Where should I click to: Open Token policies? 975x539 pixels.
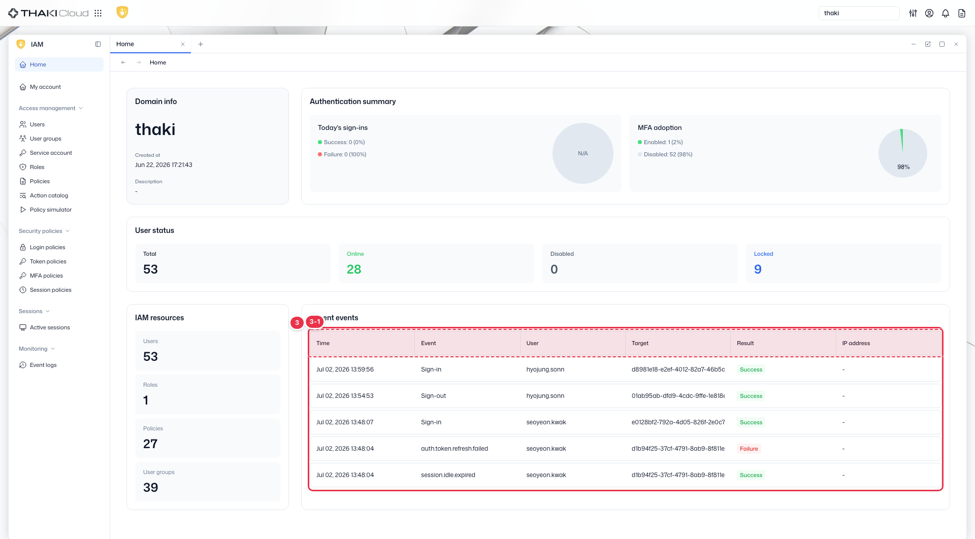click(x=59, y=261)
